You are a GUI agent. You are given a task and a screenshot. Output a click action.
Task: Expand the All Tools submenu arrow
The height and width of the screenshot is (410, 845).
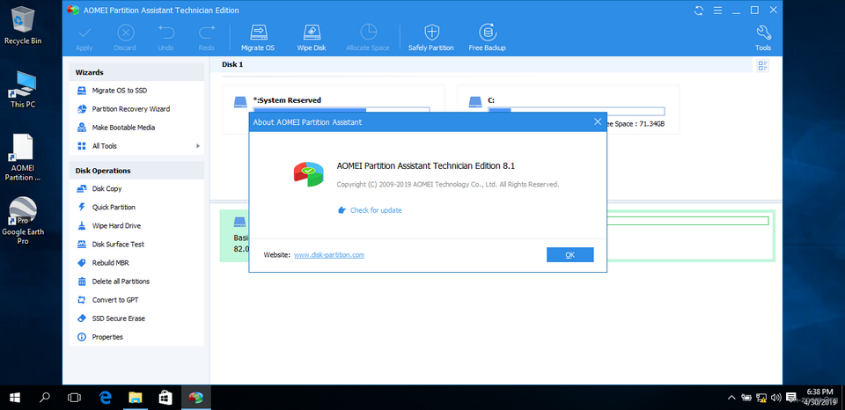coord(198,146)
